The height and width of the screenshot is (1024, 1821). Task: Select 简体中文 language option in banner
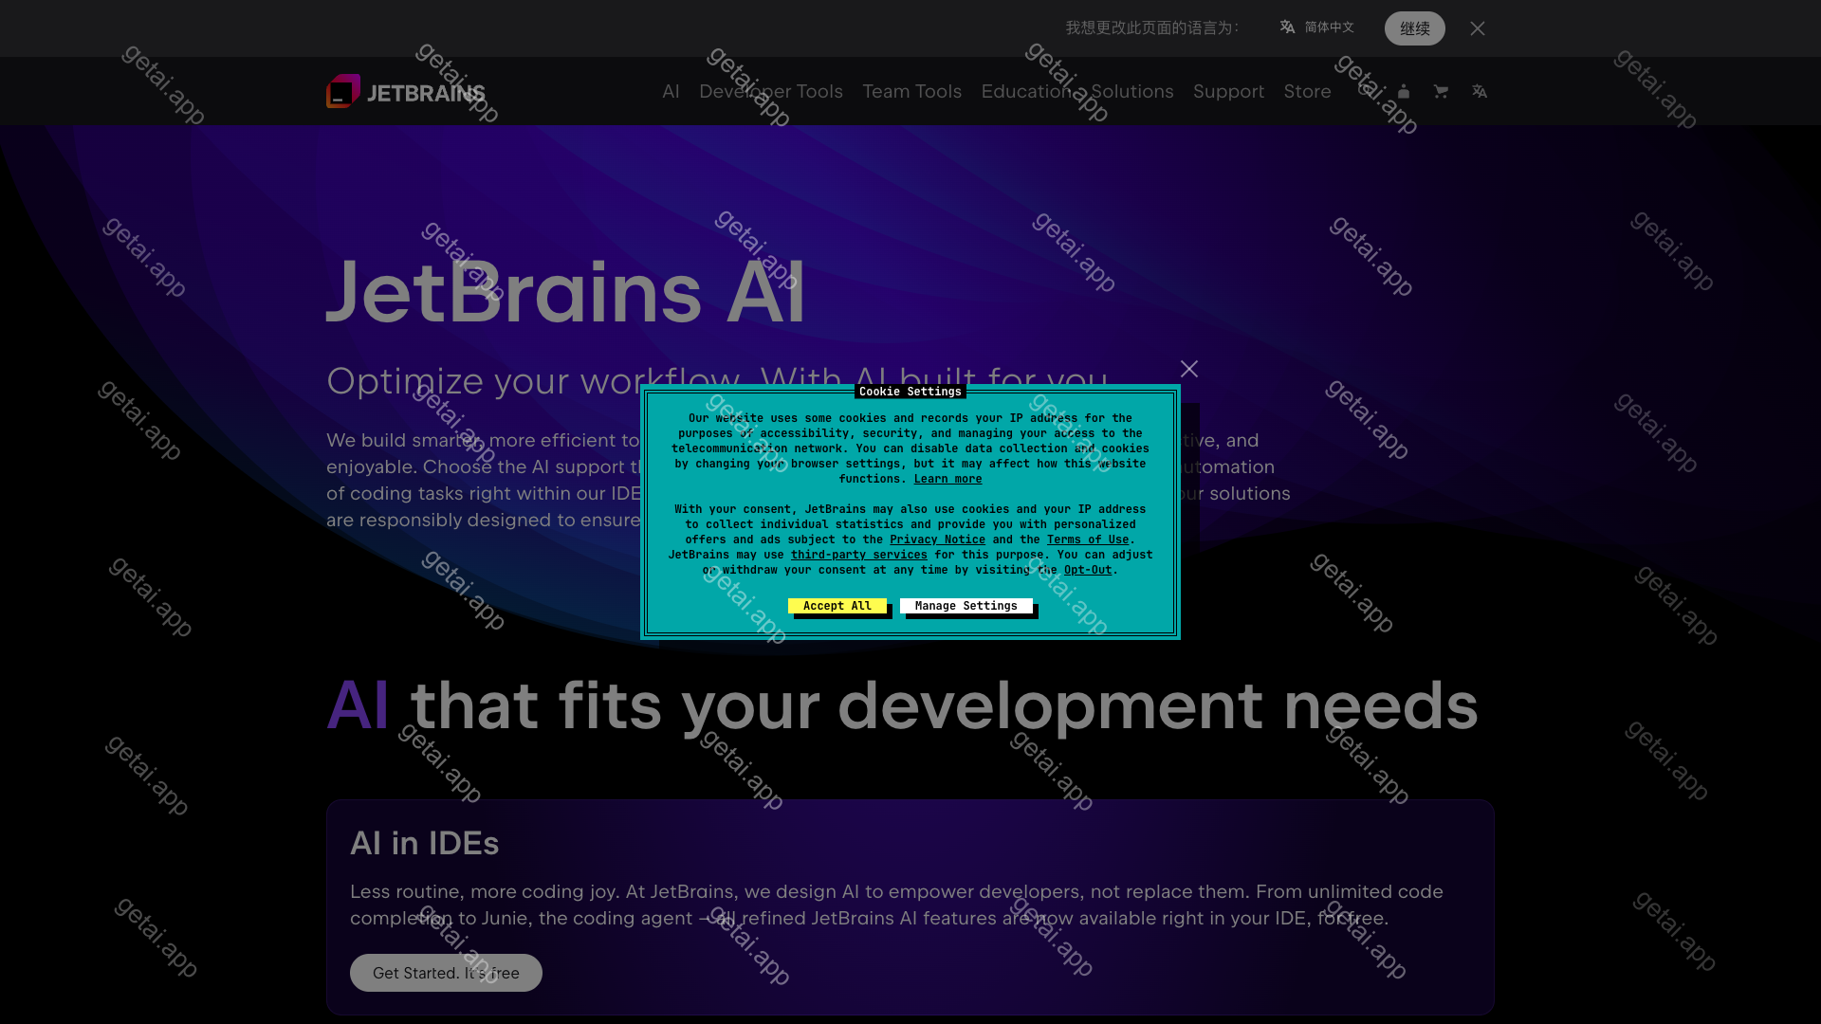coord(1316,27)
